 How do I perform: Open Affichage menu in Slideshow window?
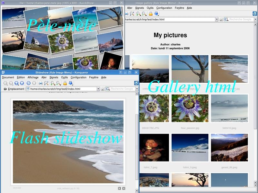click(x=33, y=78)
